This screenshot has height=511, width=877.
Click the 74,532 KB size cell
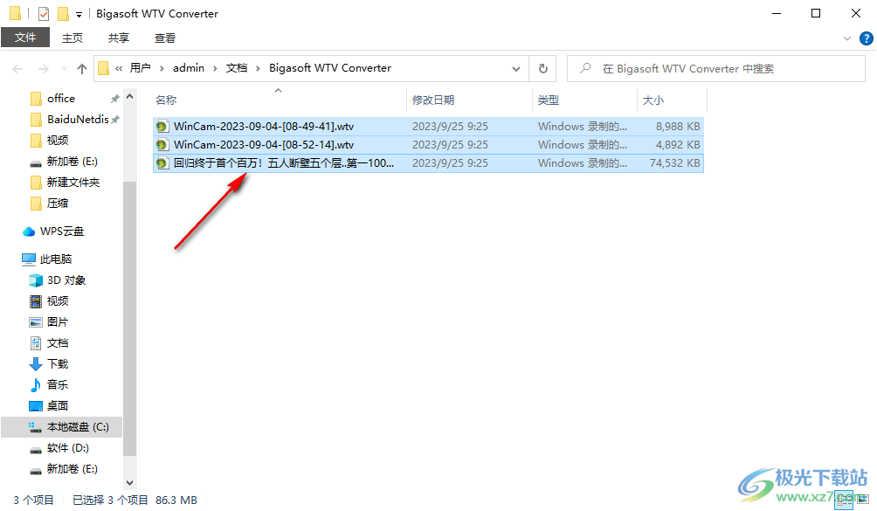click(x=674, y=163)
